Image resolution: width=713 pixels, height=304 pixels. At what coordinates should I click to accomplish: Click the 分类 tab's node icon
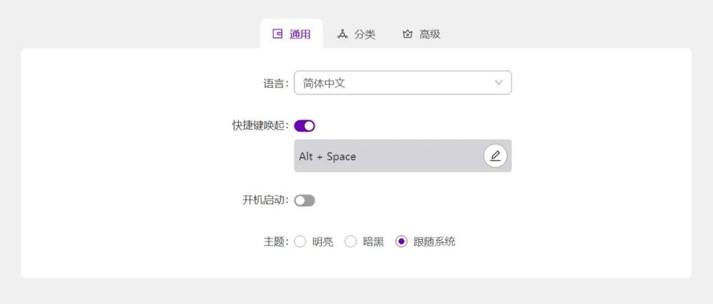342,34
